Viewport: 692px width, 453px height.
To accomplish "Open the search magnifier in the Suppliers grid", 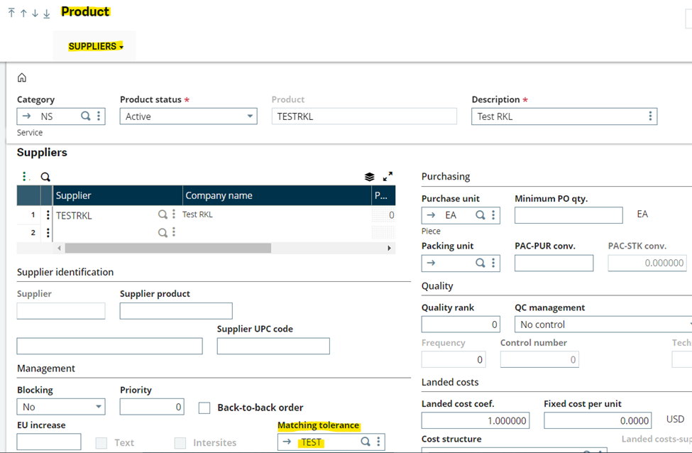I will click(x=44, y=176).
